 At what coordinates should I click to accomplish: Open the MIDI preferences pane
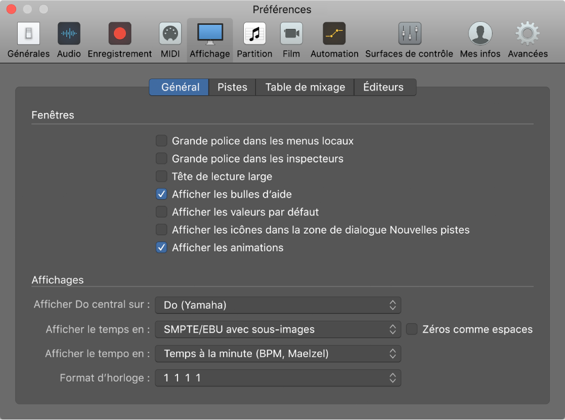(x=170, y=40)
